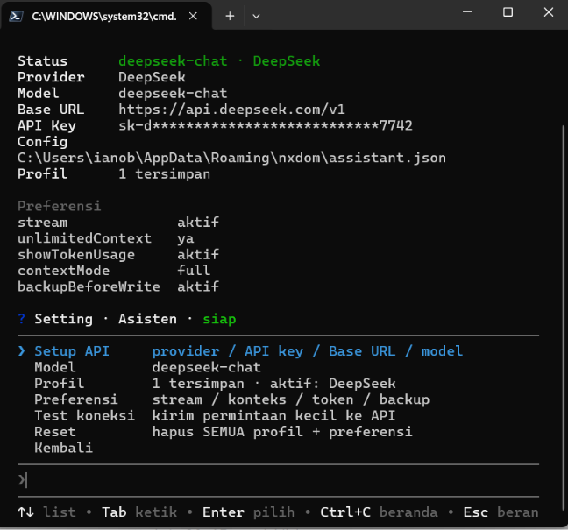The height and width of the screenshot is (530, 568).
Task: Click the arrow marker beside Setup API
Action: (22, 350)
